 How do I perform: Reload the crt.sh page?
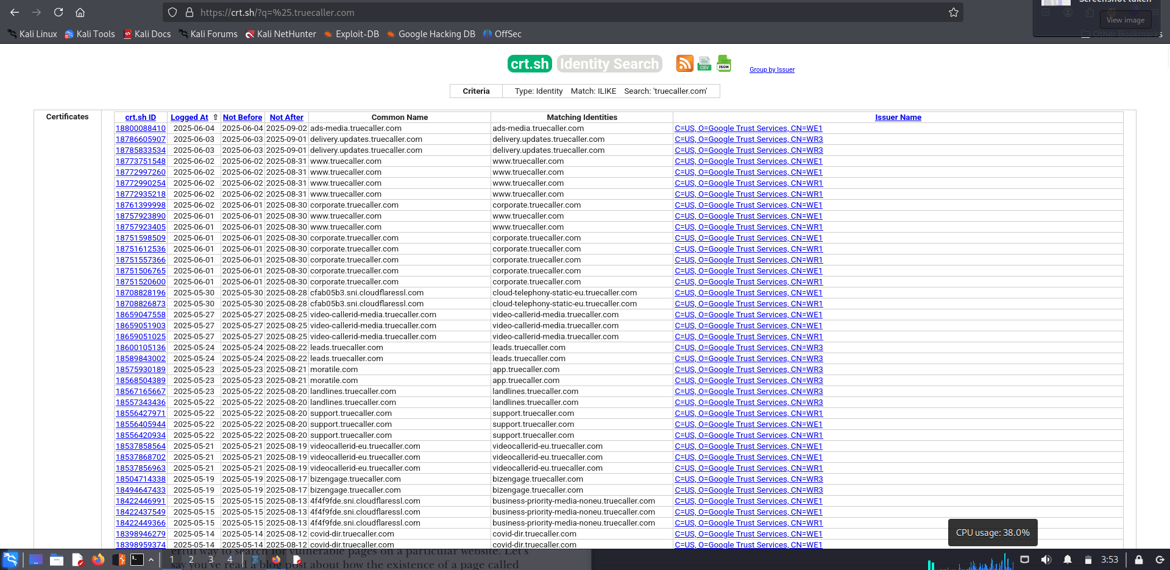pos(58,12)
